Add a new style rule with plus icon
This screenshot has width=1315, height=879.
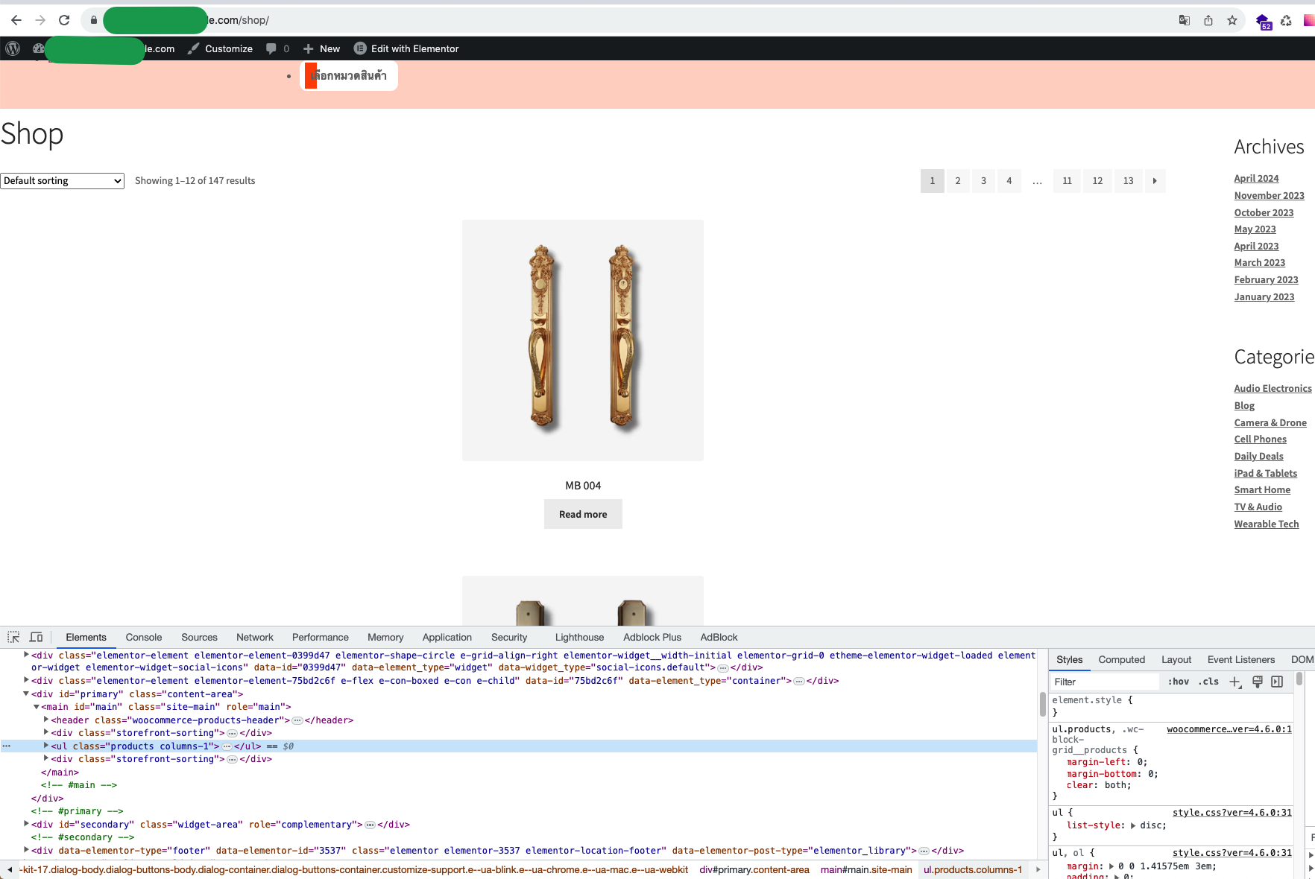point(1235,682)
